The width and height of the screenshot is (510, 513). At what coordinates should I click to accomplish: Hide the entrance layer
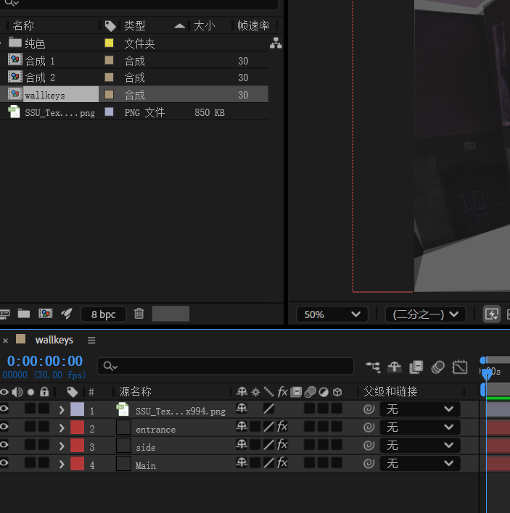tap(4, 427)
